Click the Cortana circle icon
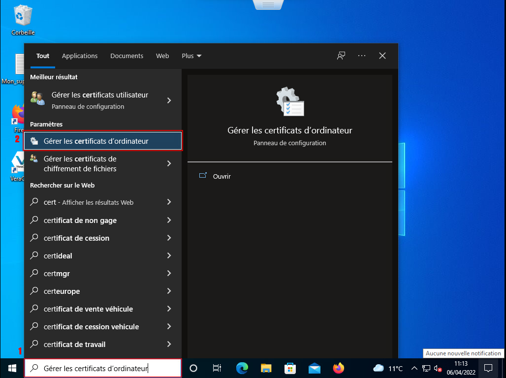506x378 pixels. tap(193, 368)
